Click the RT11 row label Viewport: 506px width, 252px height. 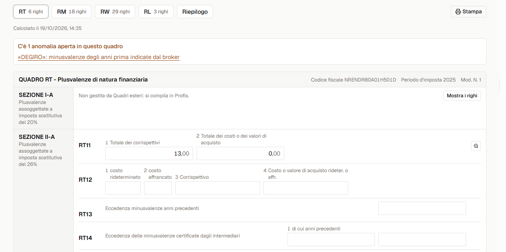pyautogui.click(x=85, y=145)
